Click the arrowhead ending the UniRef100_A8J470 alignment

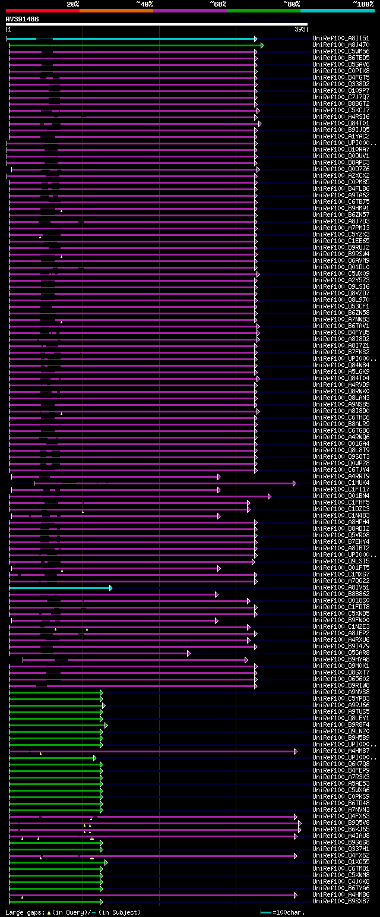[262, 45]
